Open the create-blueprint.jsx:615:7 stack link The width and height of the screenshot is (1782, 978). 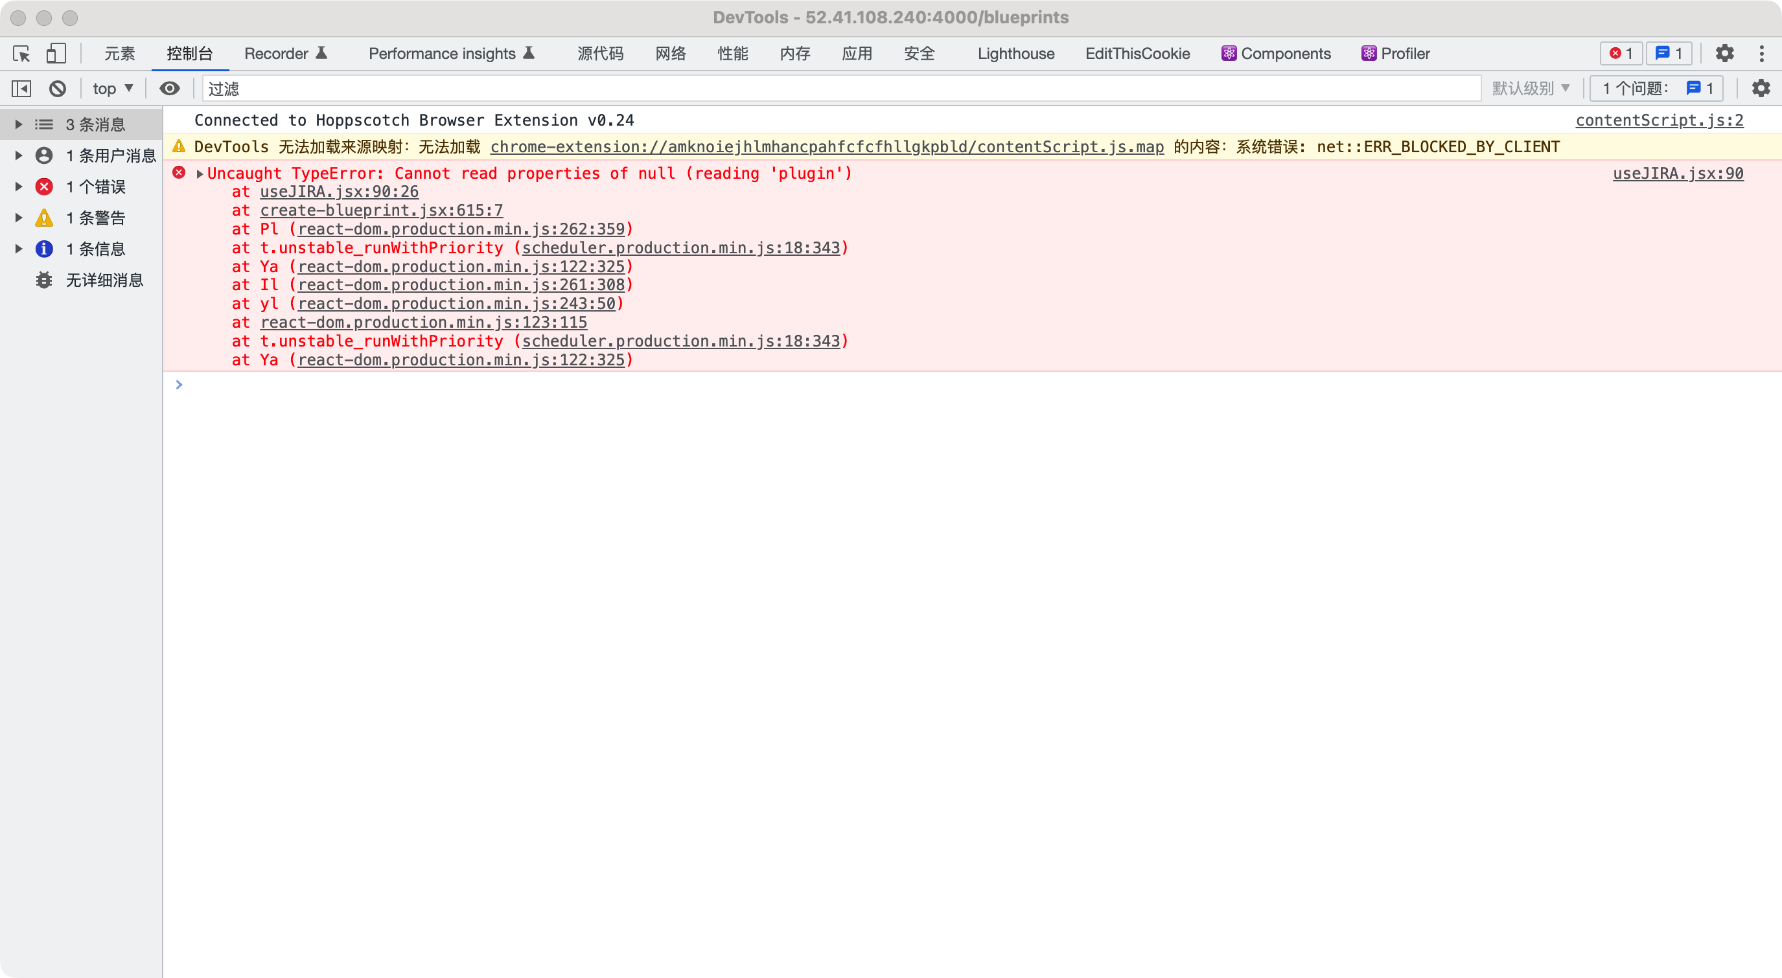coord(380,210)
